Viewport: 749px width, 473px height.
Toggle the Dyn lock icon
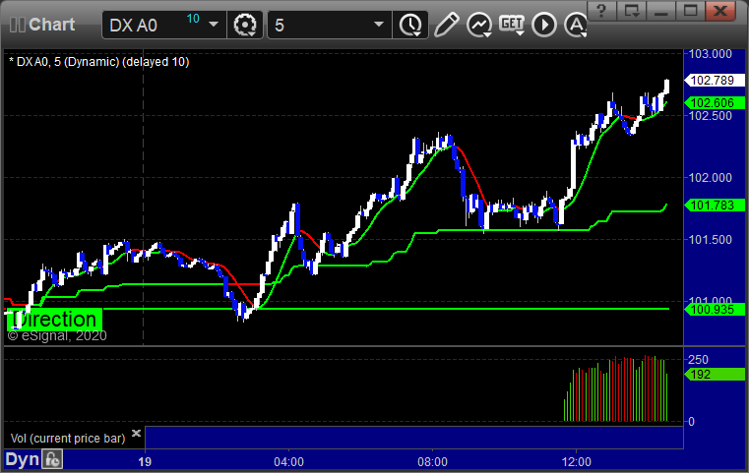(x=52, y=459)
